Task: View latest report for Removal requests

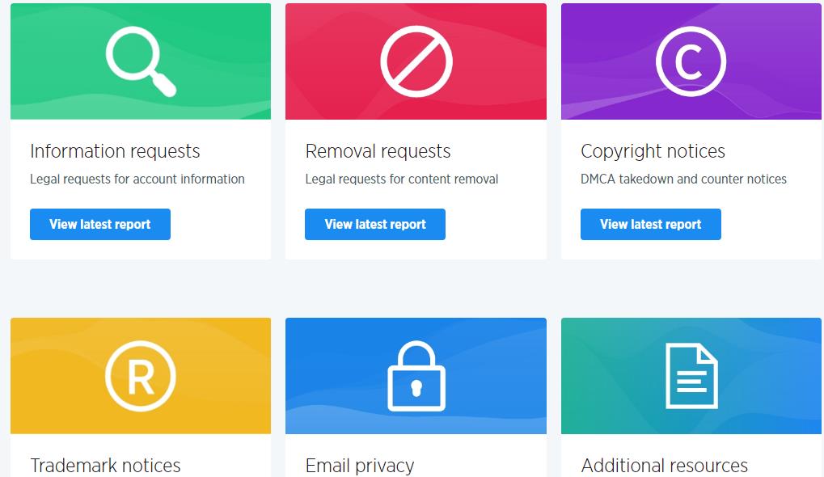Action: (375, 224)
